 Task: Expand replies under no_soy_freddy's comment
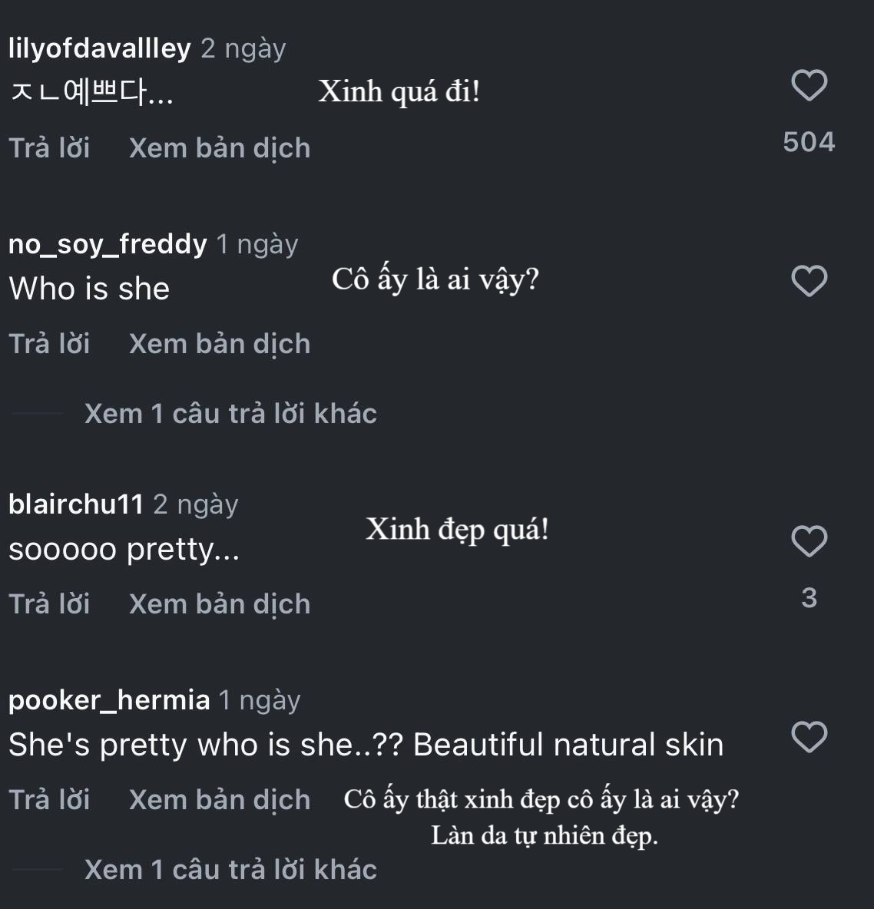[230, 413]
